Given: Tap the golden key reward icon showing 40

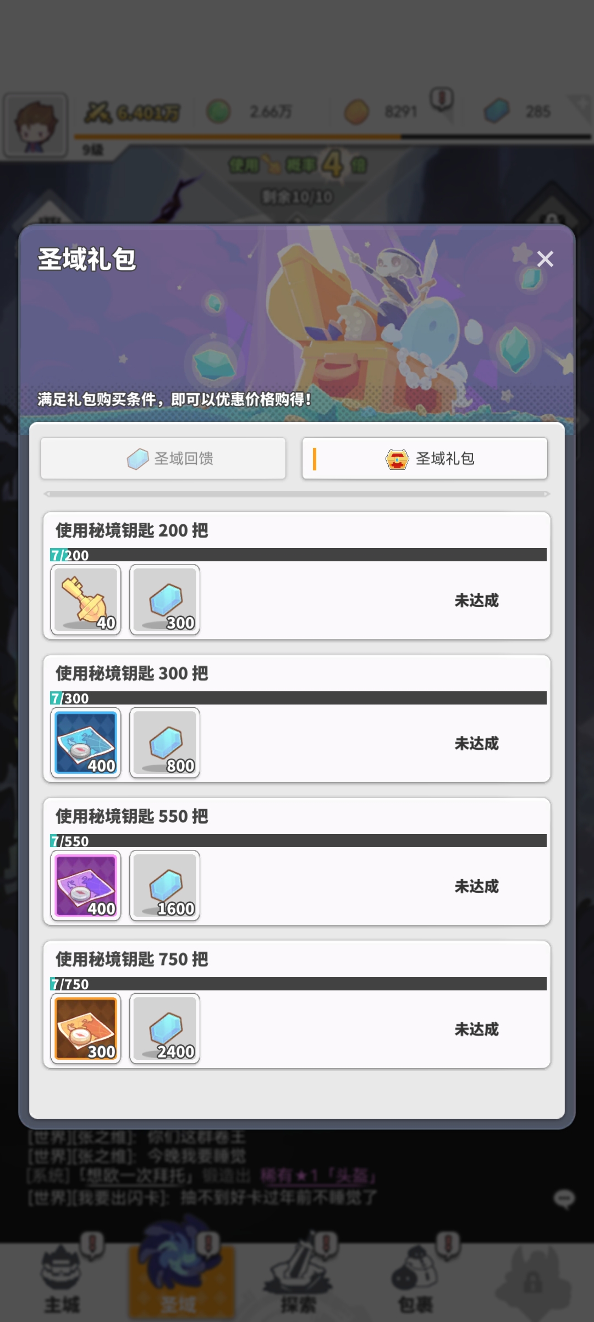Looking at the screenshot, I should pyautogui.click(x=86, y=600).
